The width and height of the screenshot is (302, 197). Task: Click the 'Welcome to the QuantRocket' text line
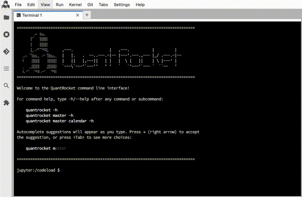pos(73,88)
